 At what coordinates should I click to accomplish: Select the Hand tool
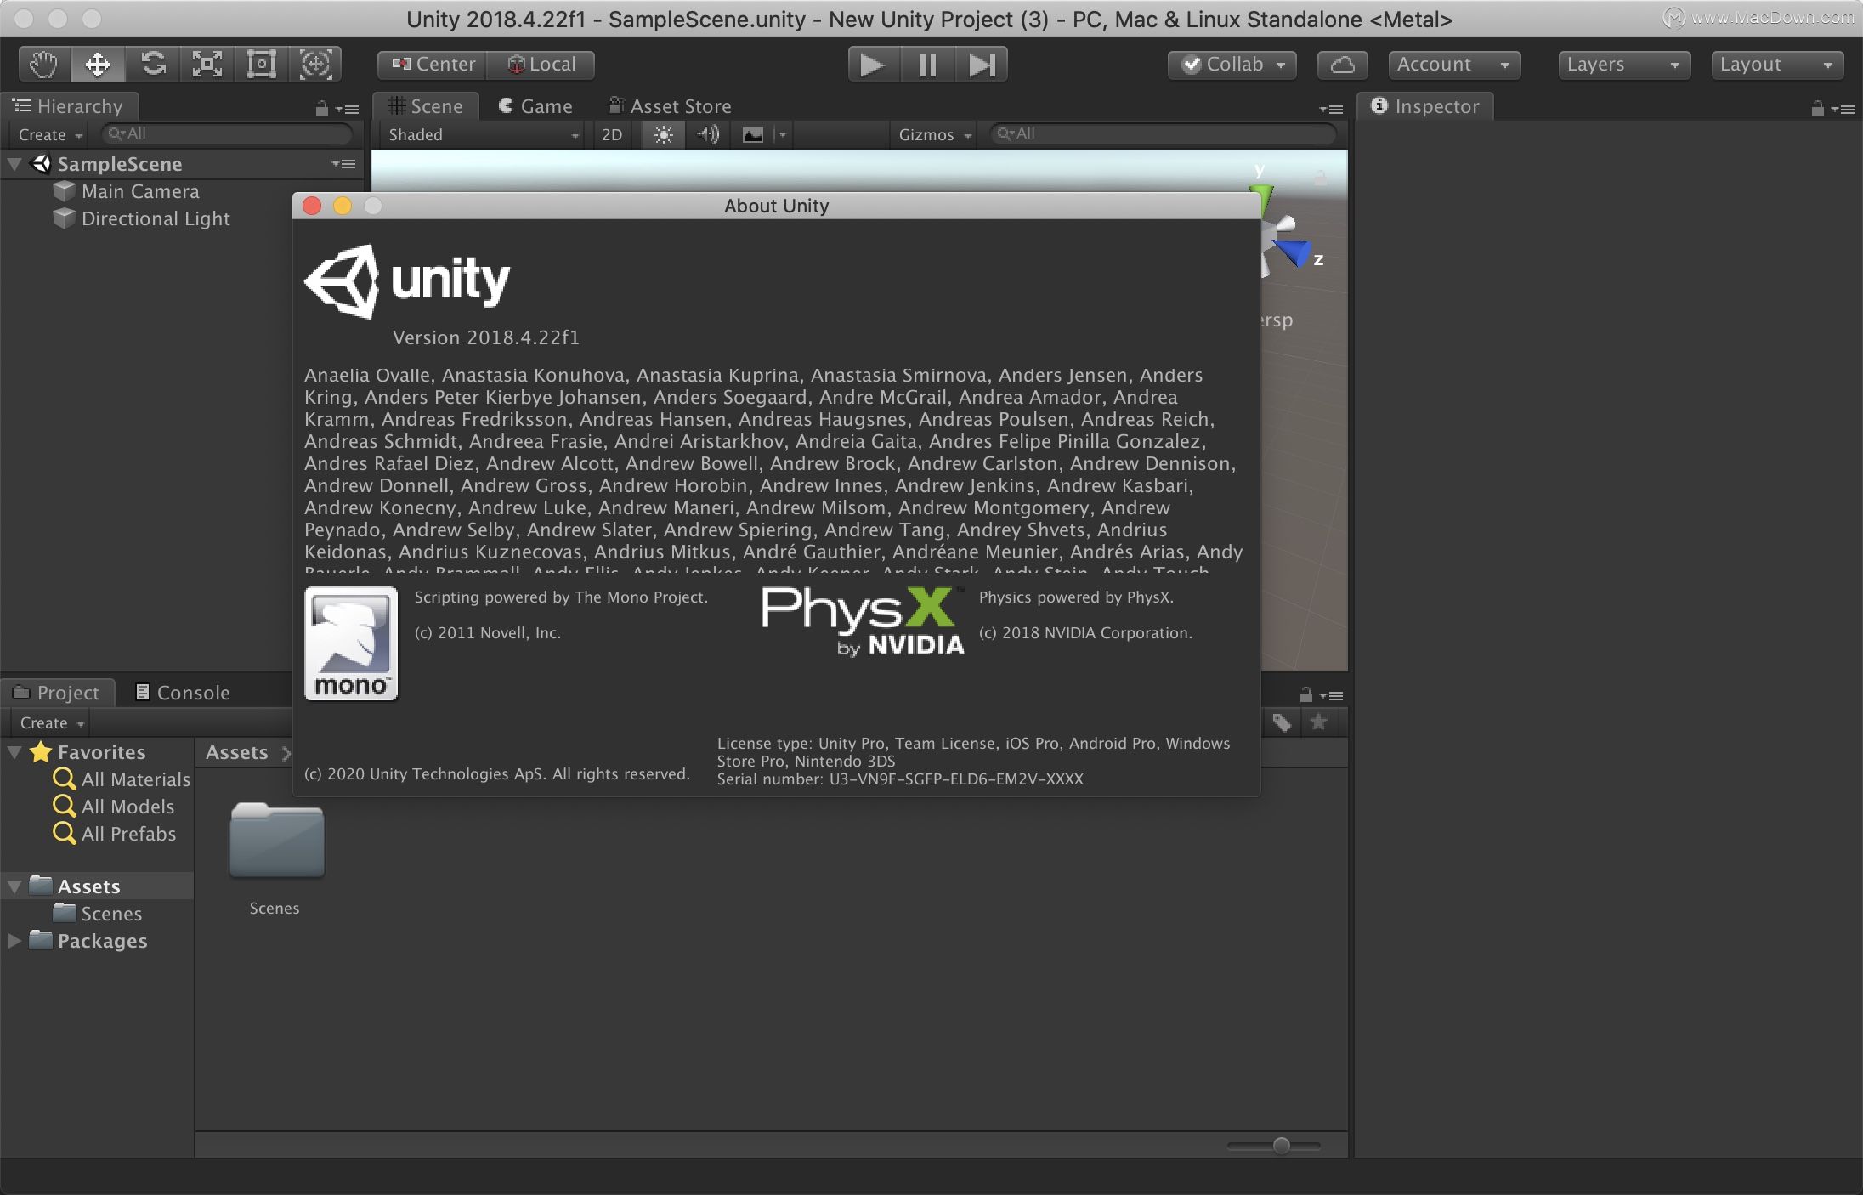click(43, 65)
